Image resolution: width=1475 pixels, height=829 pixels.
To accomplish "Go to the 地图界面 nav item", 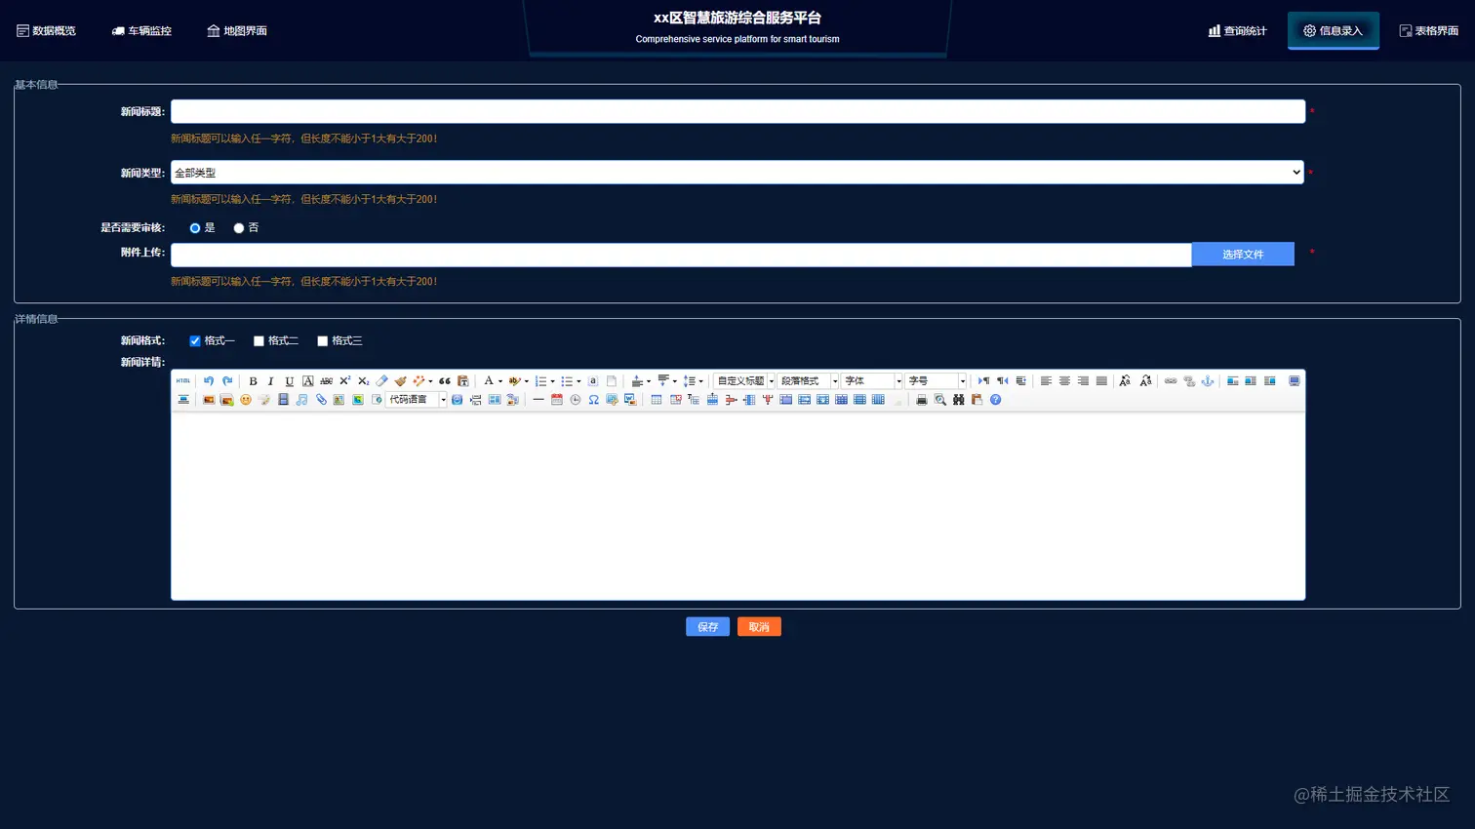I will click(x=237, y=31).
